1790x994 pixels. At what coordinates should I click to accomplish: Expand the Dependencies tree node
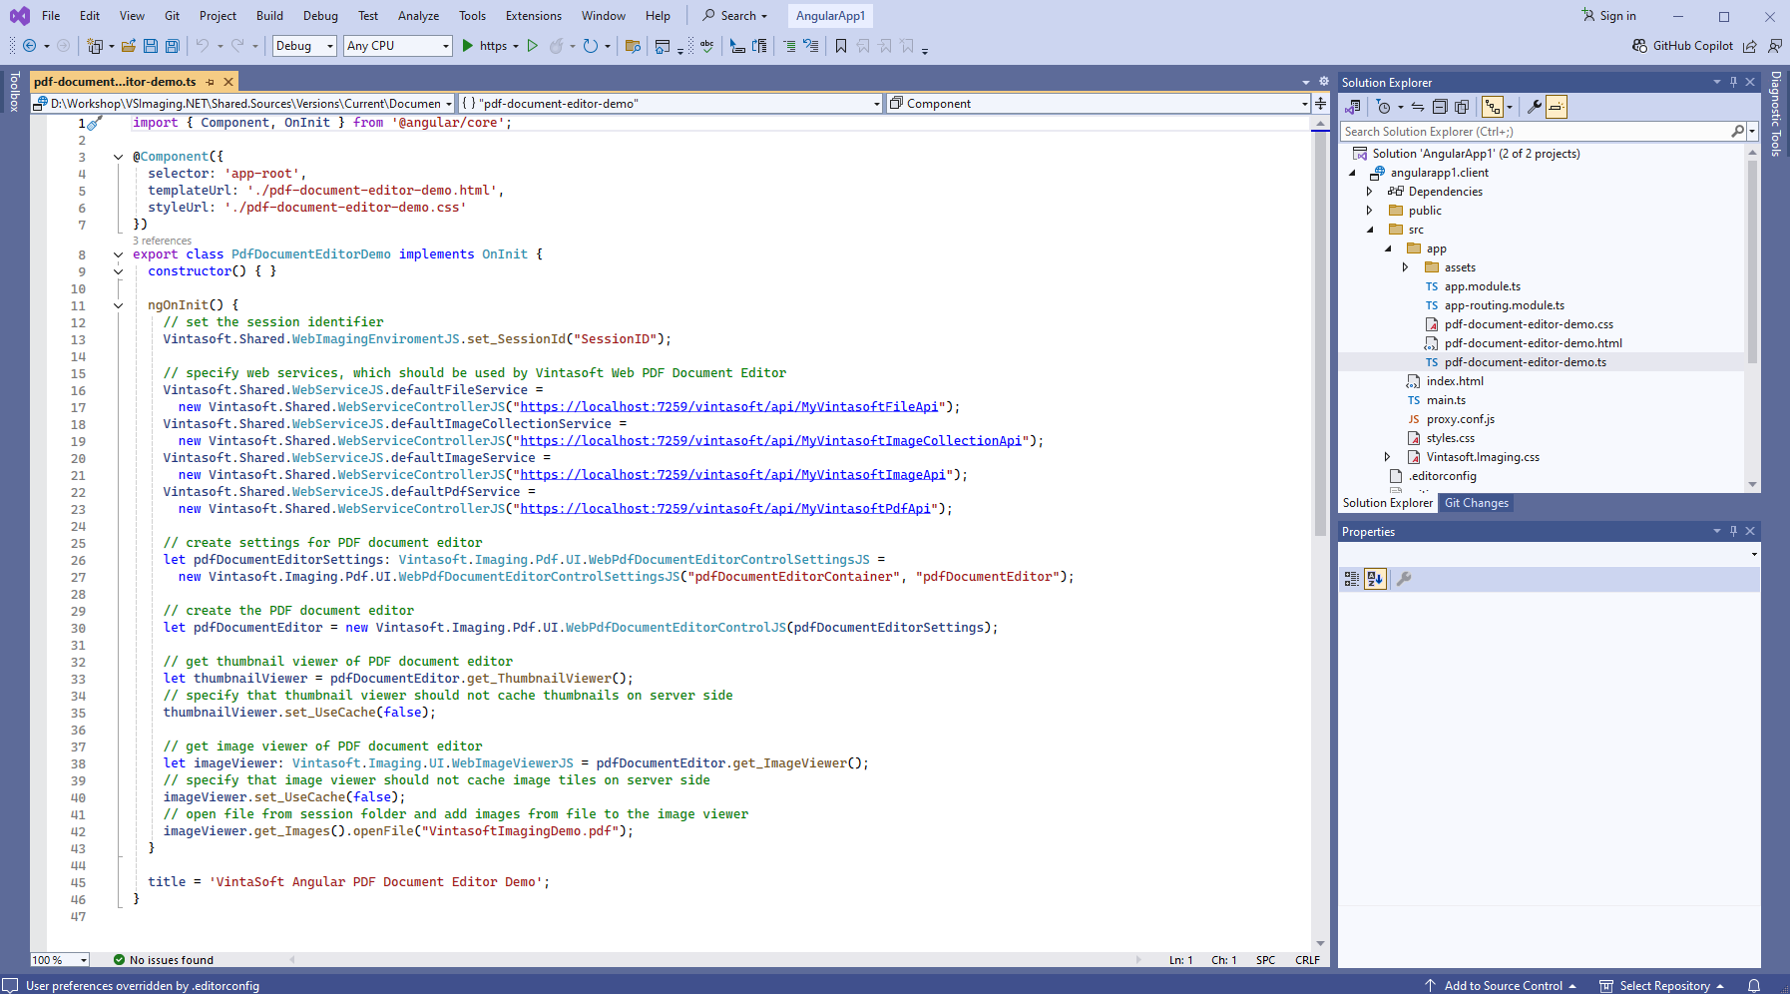point(1369,192)
